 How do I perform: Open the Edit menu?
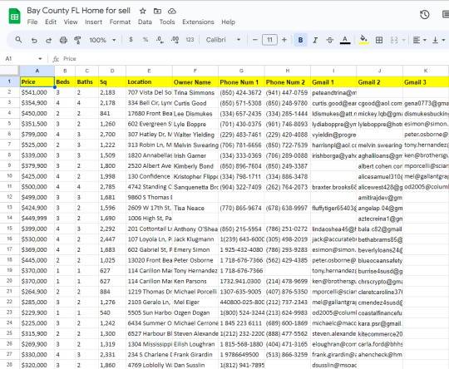point(51,22)
